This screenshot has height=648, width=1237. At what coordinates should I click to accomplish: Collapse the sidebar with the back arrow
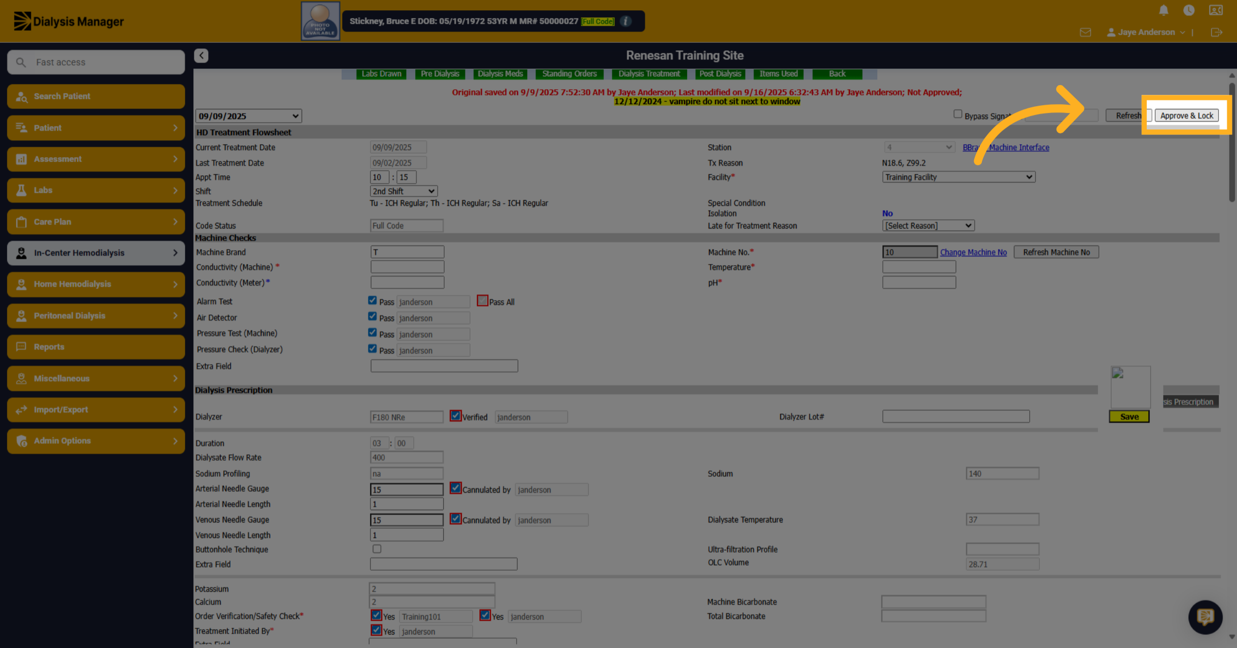[201, 55]
